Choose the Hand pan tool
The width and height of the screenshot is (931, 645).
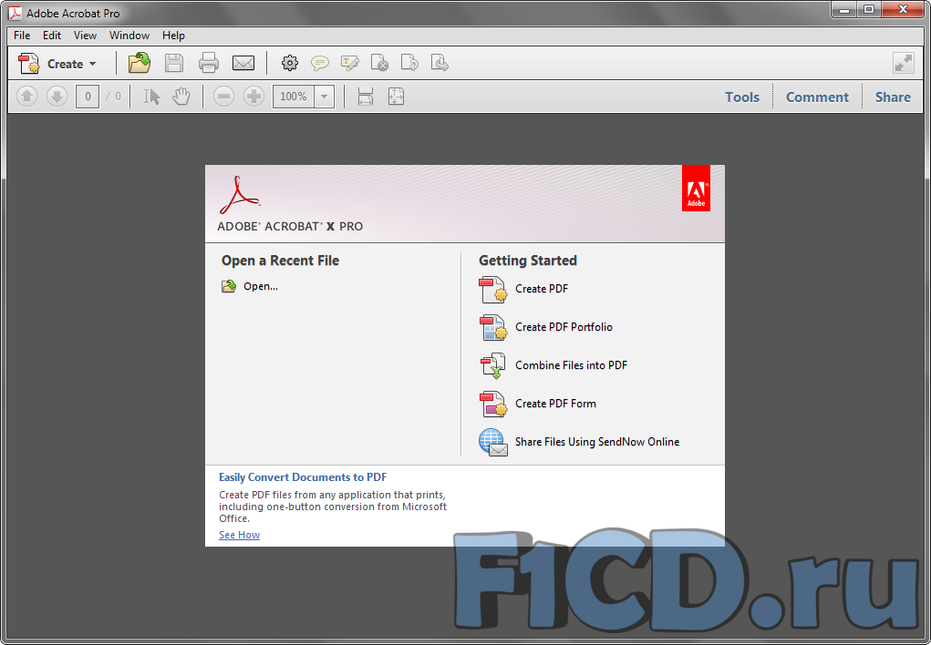pyautogui.click(x=181, y=97)
